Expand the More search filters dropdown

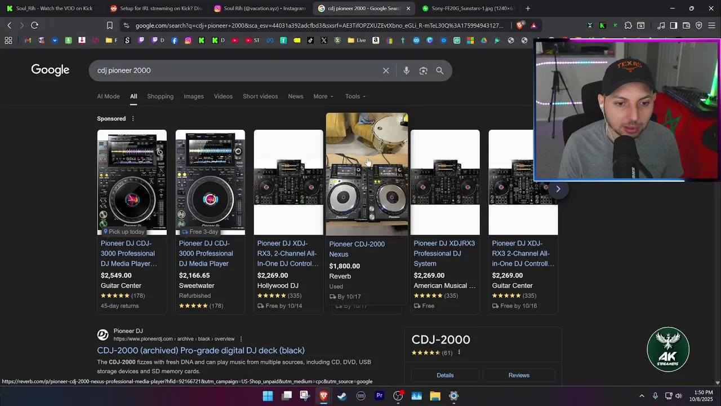point(323,96)
